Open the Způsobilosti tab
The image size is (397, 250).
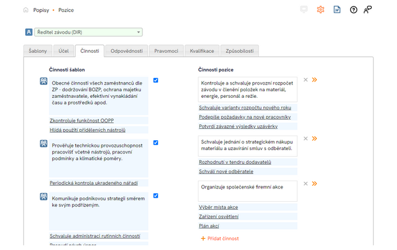tap(240, 51)
